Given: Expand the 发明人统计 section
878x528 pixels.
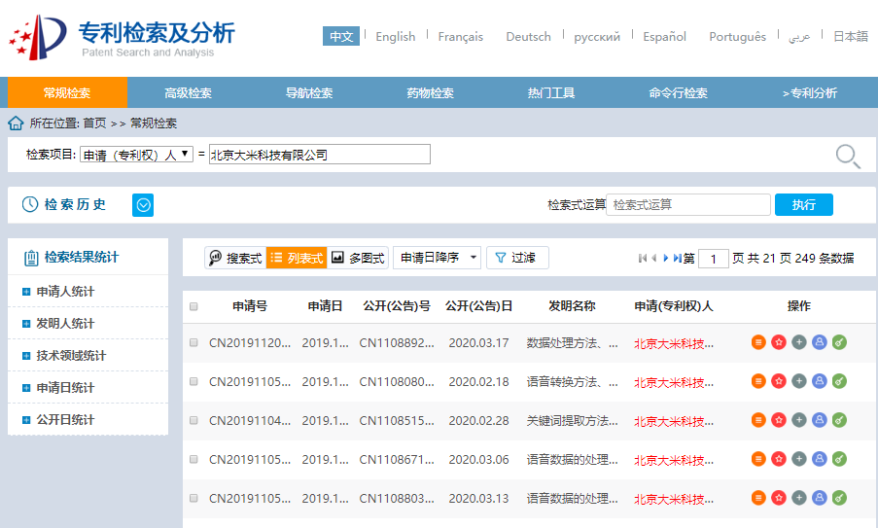Looking at the screenshot, I should pyautogui.click(x=25, y=323).
